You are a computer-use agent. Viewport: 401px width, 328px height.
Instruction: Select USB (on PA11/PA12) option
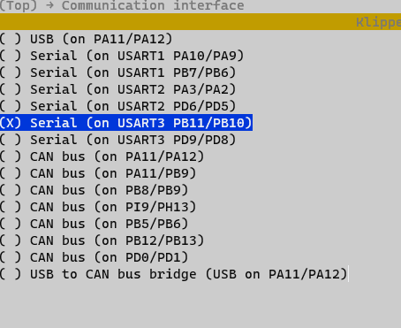point(86,39)
